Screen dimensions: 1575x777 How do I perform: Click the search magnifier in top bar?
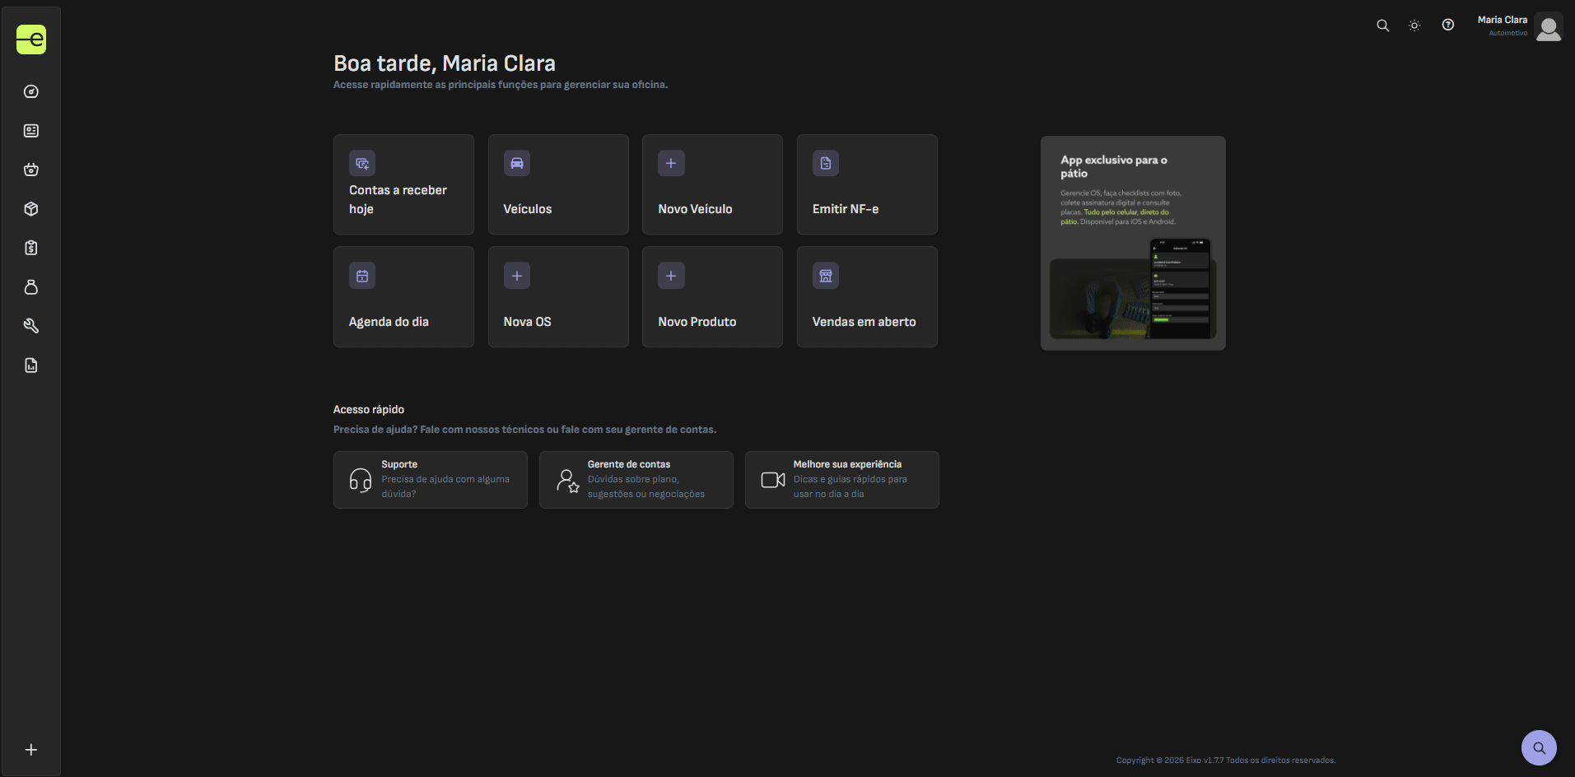point(1383,26)
